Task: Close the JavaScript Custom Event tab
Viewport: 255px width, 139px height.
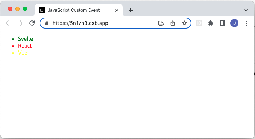Action: point(117,10)
